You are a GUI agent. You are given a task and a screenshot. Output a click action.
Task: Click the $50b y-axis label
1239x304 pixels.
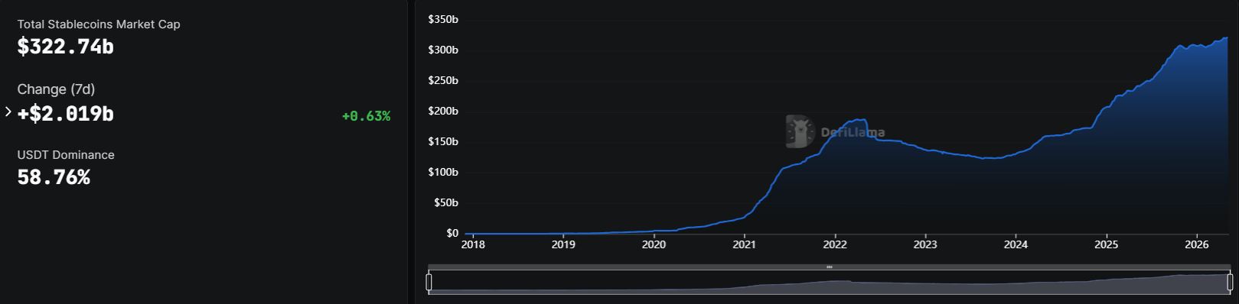coord(446,202)
